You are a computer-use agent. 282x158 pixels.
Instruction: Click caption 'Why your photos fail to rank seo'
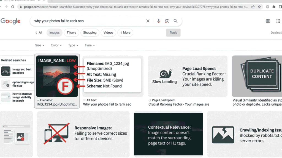pos(107,105)
